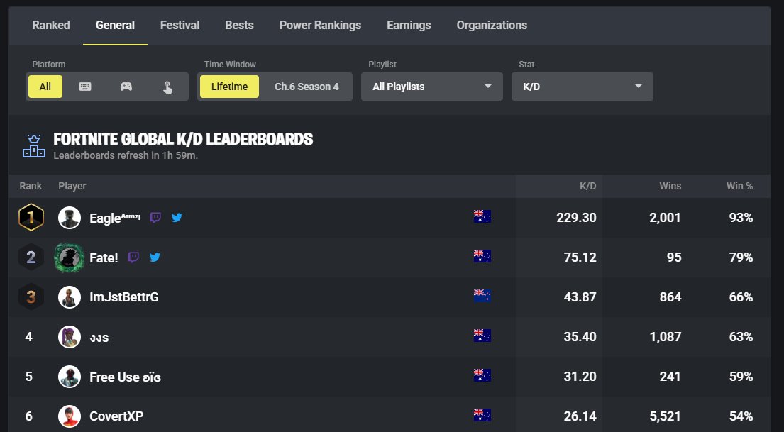
Task: Click the leaderboard podium crown icon
Action: [34, 146]
